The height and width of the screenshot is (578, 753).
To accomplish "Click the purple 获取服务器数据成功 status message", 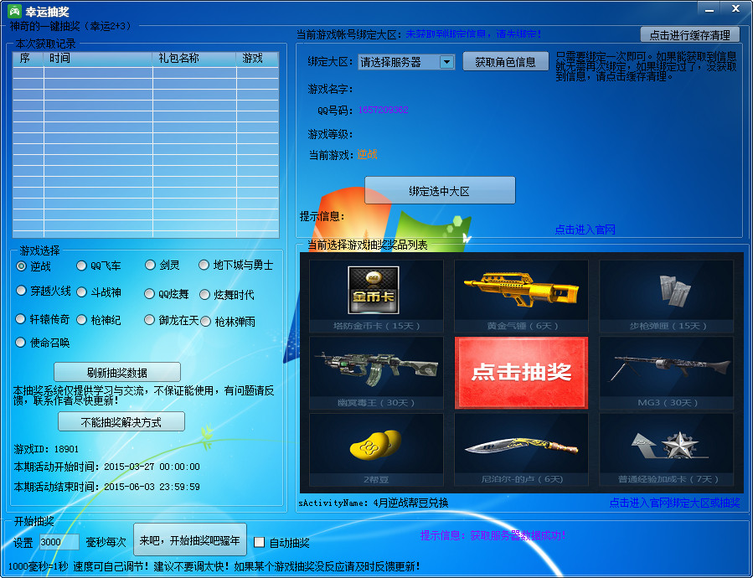I will 518,535.
